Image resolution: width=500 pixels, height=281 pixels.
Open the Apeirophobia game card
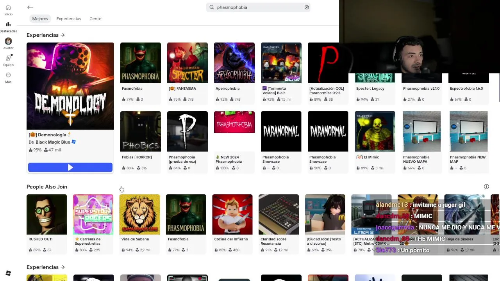point(234,73)
